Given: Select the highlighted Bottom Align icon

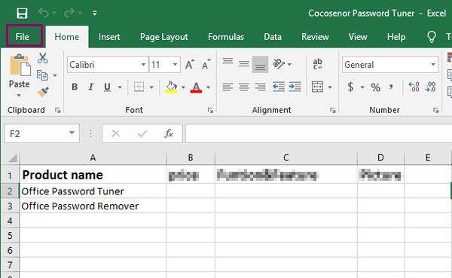Looking at the screenshot, I should tap(260, 65).
